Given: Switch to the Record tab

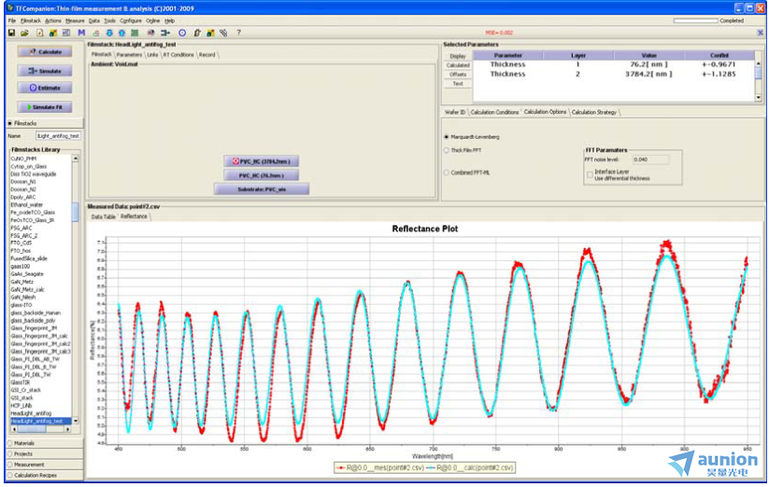Looking at the screenshot, I should [206, 55].
